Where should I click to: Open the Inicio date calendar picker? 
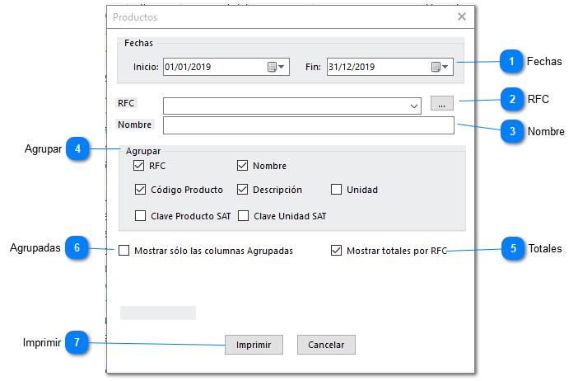[276, 67]
